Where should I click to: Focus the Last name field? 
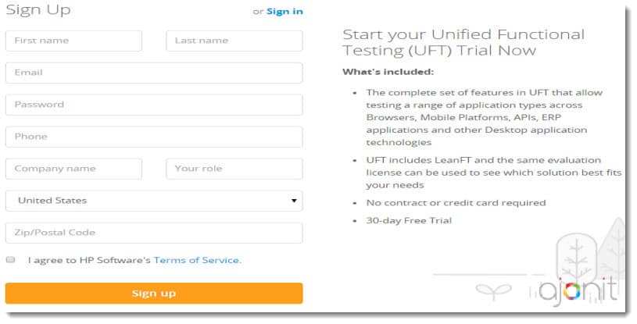click(234, 41)
